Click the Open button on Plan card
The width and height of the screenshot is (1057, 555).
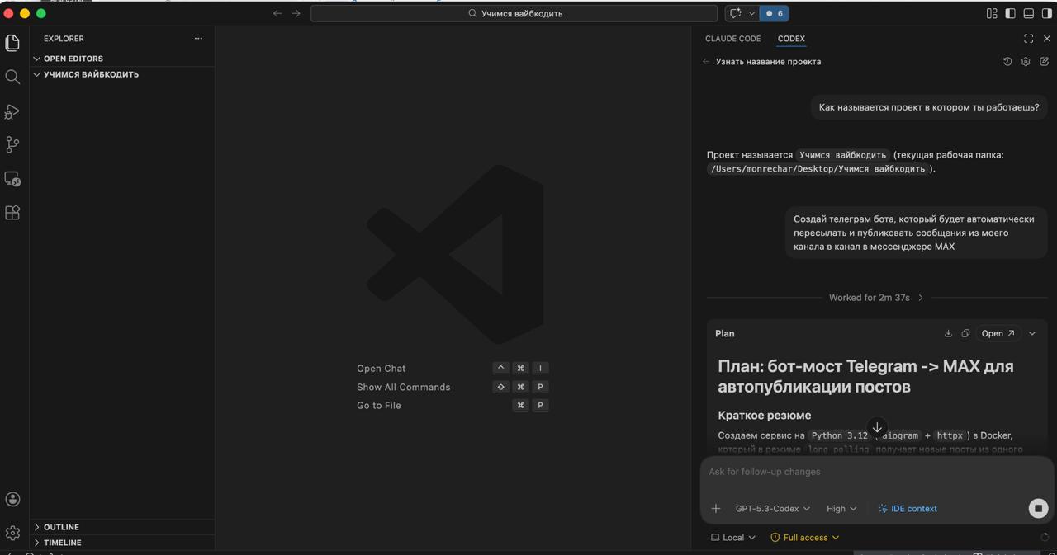[x=998, y=333]
